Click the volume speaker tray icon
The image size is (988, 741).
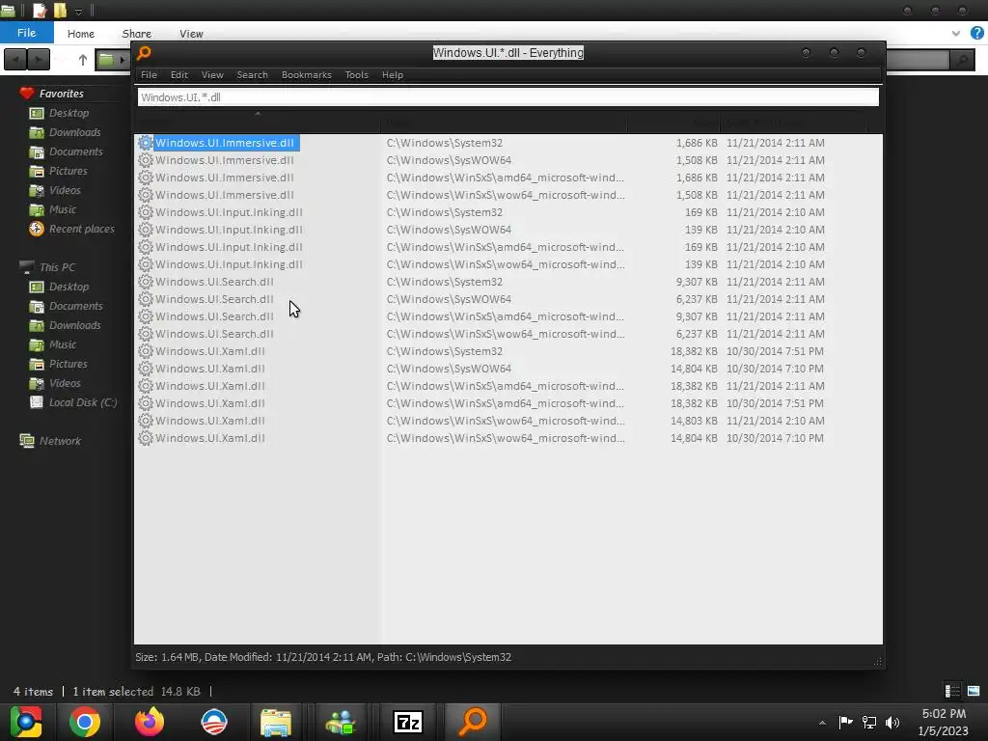[x=892, y=723]
